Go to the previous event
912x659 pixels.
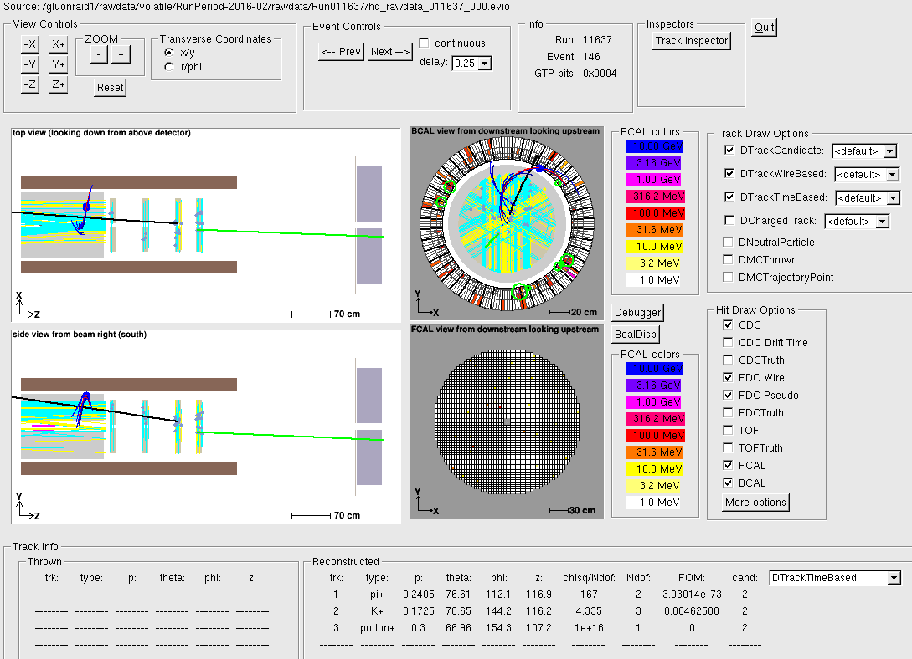pyautogui.click(x=342, y=52)
